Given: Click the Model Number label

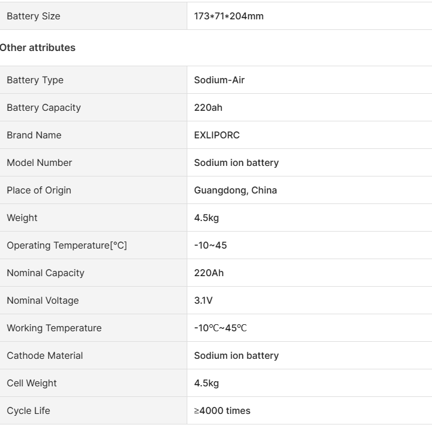Looking at the screenshot, I should tap(39, 162).
